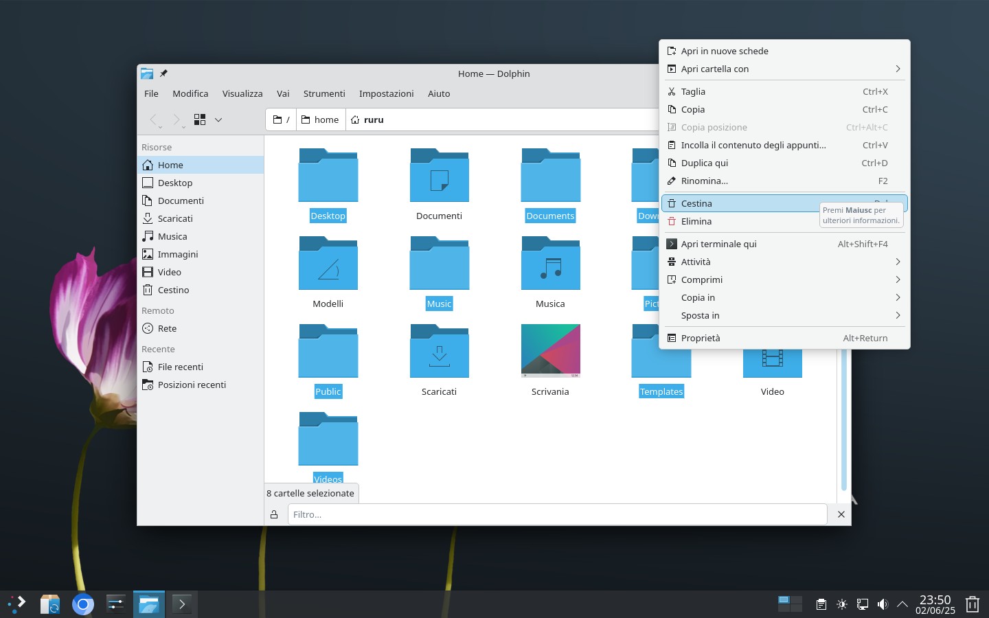Click the volume icon in the system tray

tap(883, 604)
